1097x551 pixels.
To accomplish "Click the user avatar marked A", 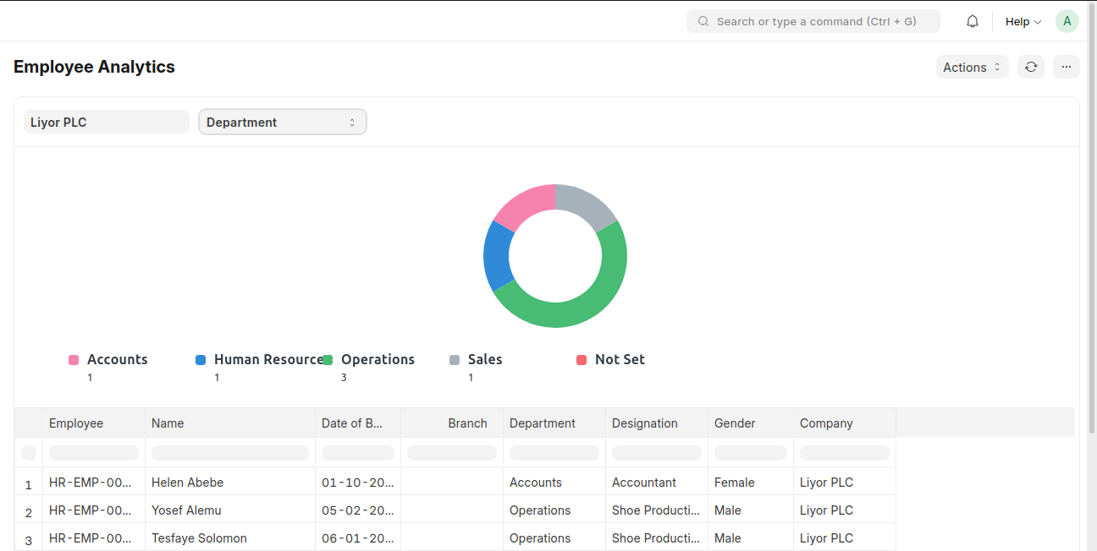I will click(1067, 20).
